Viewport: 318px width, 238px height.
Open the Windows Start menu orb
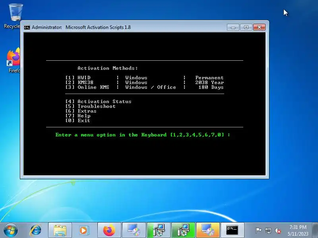click(10, 230)
